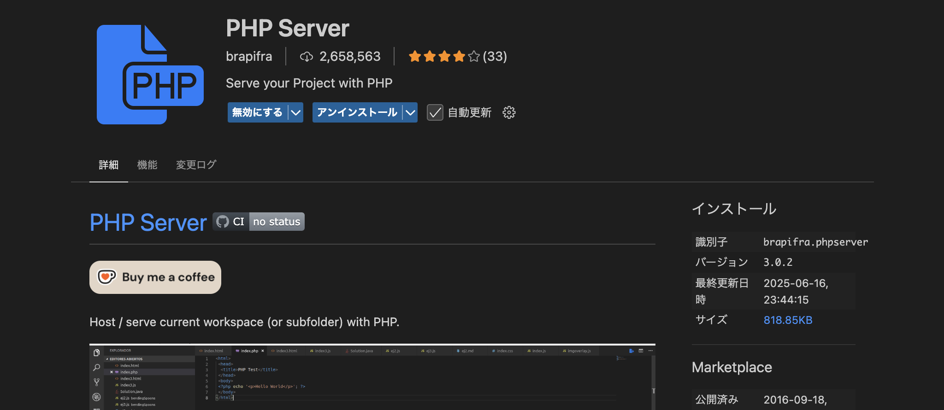This screenshot has width=944, height=410.
Task: Click the index.php tab in demo screenshot
Action: coord(249,351)
